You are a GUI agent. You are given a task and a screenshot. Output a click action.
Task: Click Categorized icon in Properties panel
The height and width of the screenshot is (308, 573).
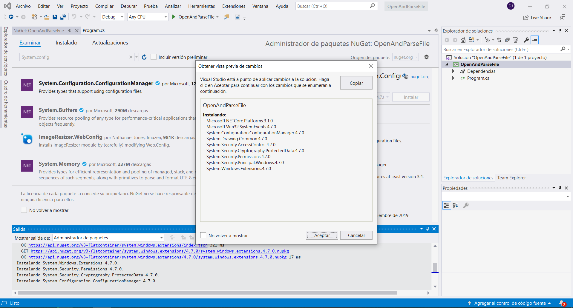pyautogui.click(x=447, y=205)
